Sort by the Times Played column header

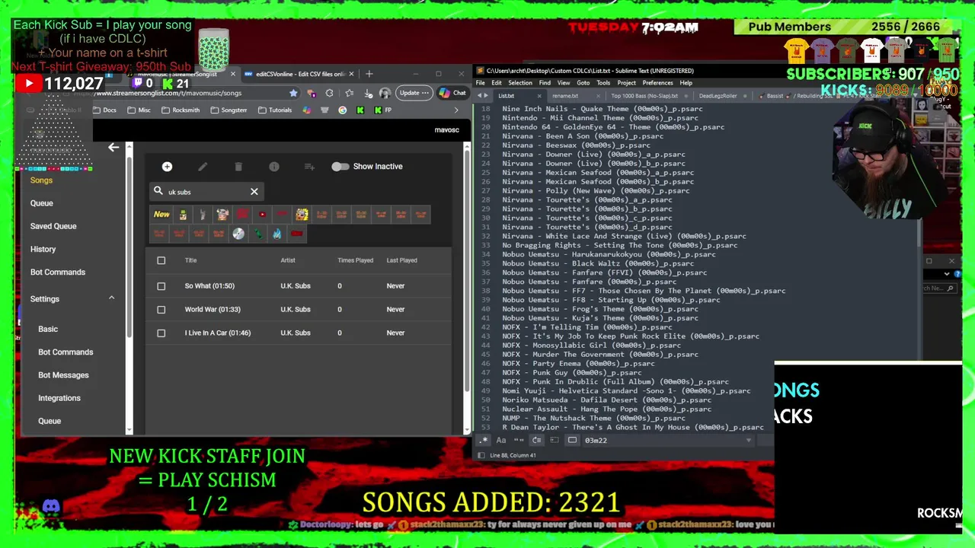point(355,260)
